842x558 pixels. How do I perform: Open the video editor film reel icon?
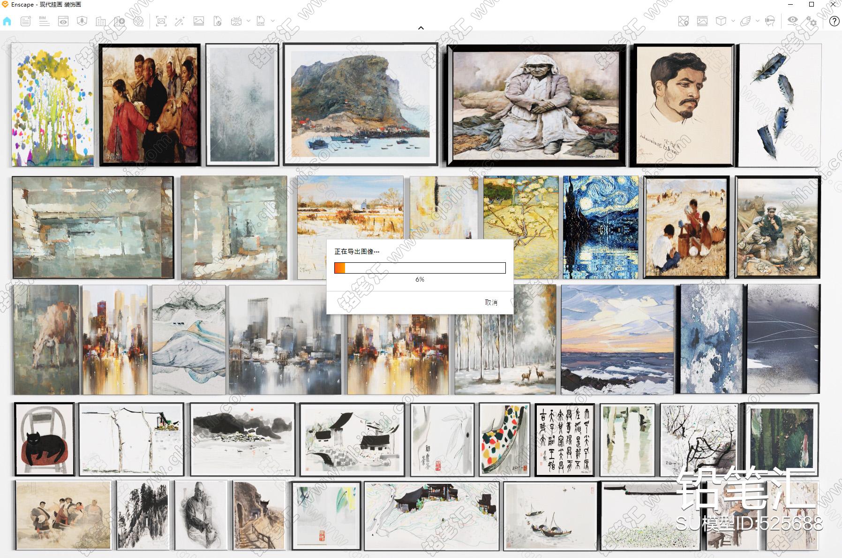click(138, 21)
